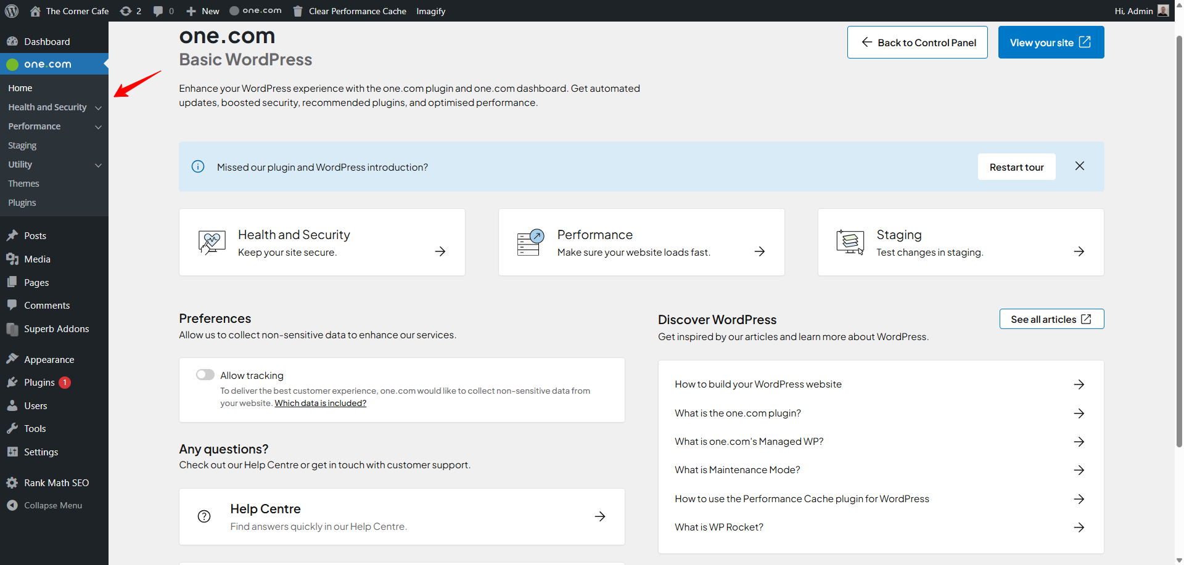Click the page vertical scrollbar
The width and height of the screenshot is (1184, 565).
[x=1179, y=242]
